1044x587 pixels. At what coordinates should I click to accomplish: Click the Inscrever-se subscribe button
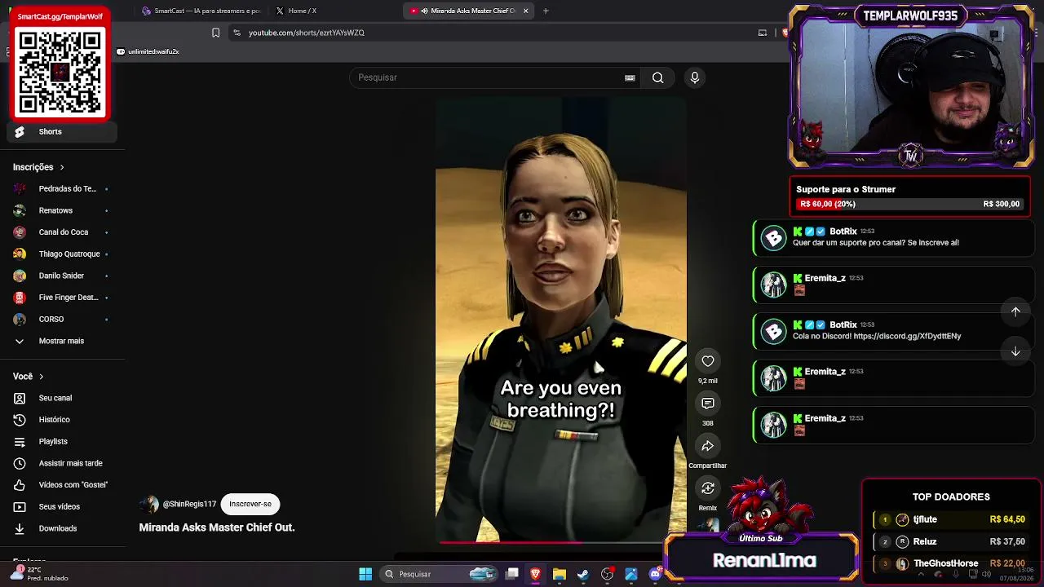(x=250, y=504)
